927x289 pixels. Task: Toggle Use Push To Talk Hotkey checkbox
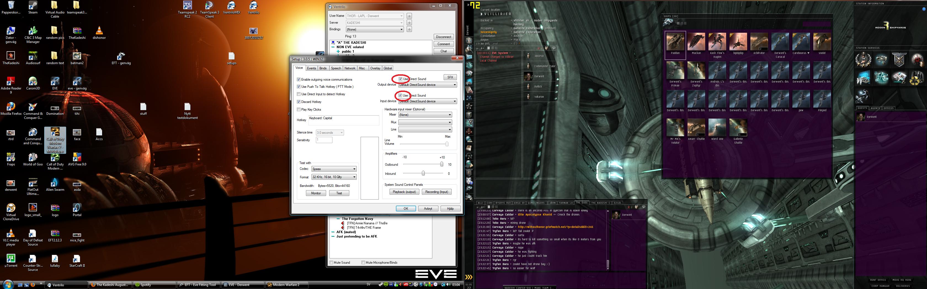299,86
